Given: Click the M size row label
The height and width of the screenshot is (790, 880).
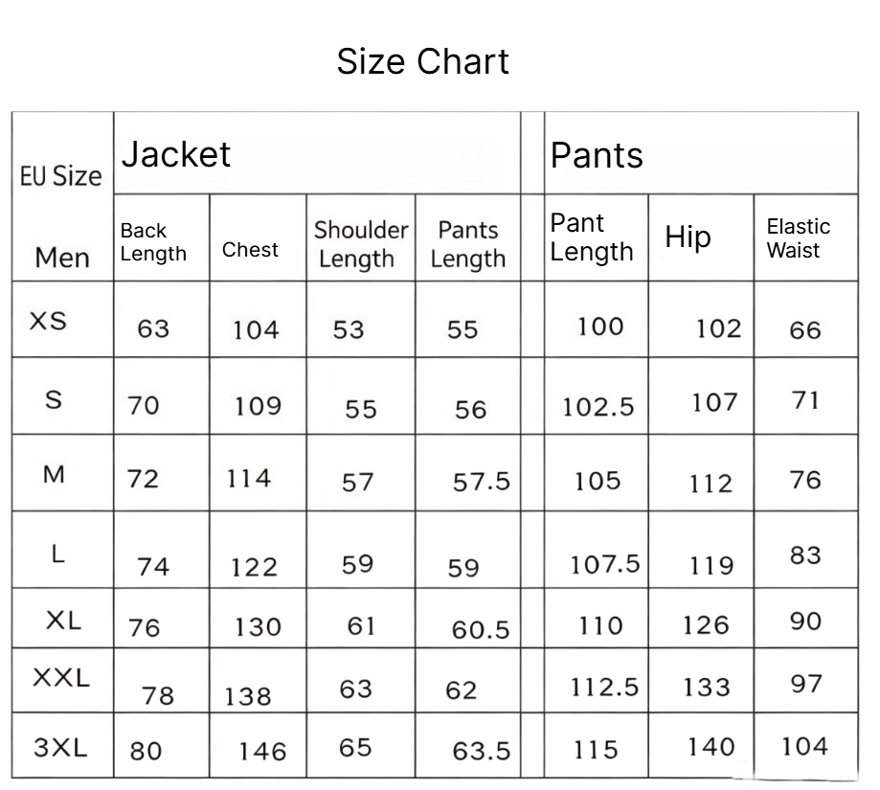Looking at the screenshot, I should (54, 475).
